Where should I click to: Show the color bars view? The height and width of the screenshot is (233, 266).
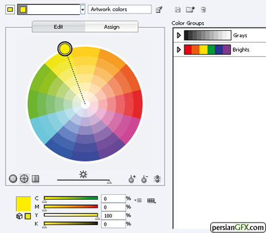click(x=35, y=178)
